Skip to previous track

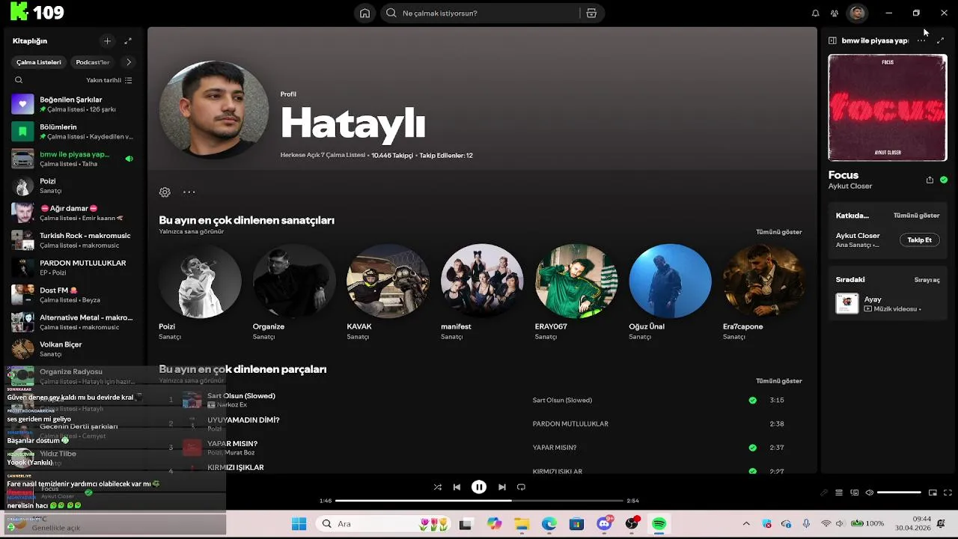pyautogui.click(x=457, y=487)
